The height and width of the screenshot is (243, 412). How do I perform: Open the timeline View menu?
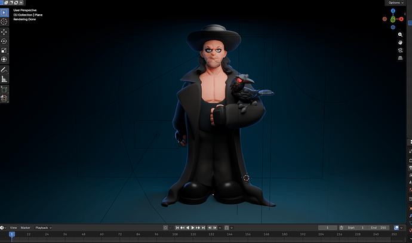point(13,227)
